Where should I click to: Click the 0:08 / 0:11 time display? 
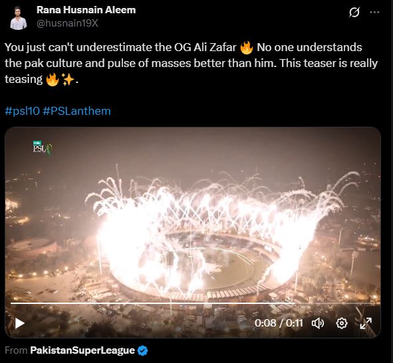(x=279, y=323)
